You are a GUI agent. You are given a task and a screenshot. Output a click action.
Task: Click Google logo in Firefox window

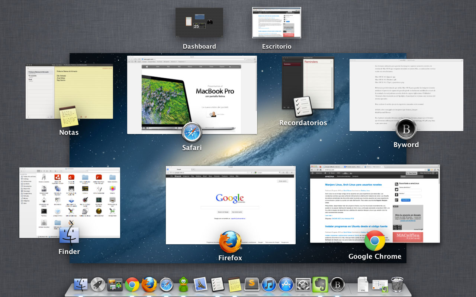[230, 198]
